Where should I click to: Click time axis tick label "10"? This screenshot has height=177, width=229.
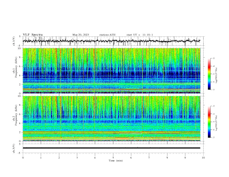click(x=203, y=158)
